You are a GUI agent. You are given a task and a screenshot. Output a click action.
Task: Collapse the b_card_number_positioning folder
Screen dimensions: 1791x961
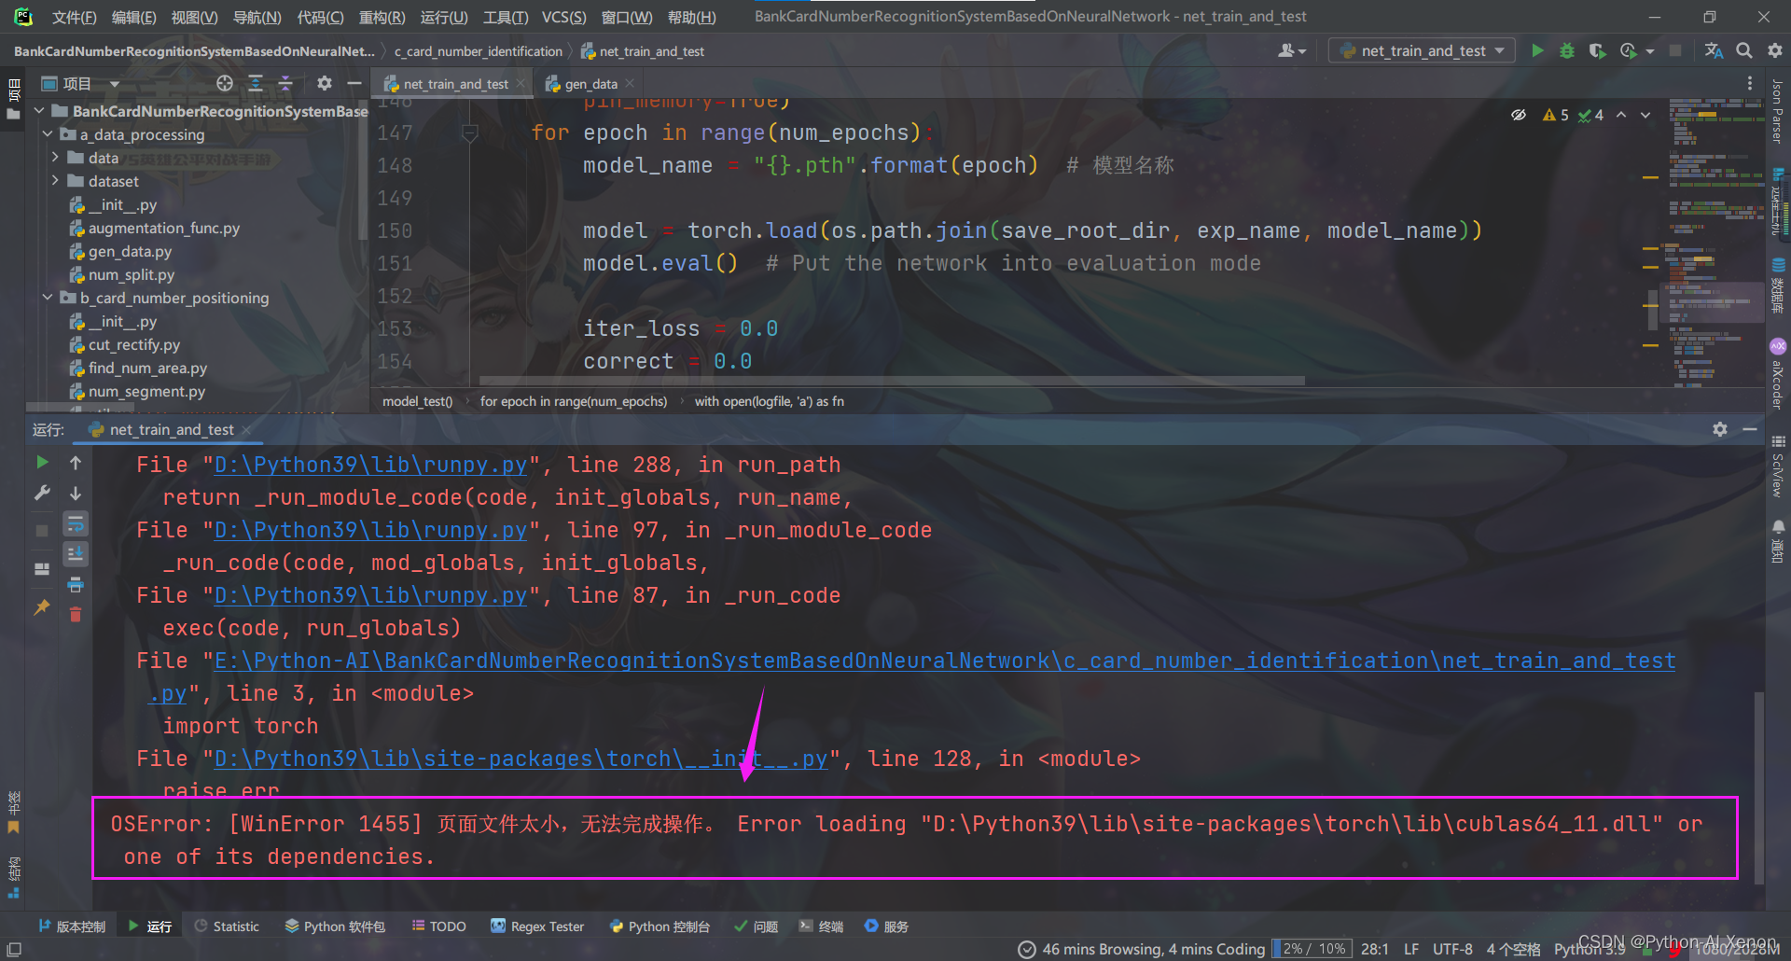click(48, 298)
